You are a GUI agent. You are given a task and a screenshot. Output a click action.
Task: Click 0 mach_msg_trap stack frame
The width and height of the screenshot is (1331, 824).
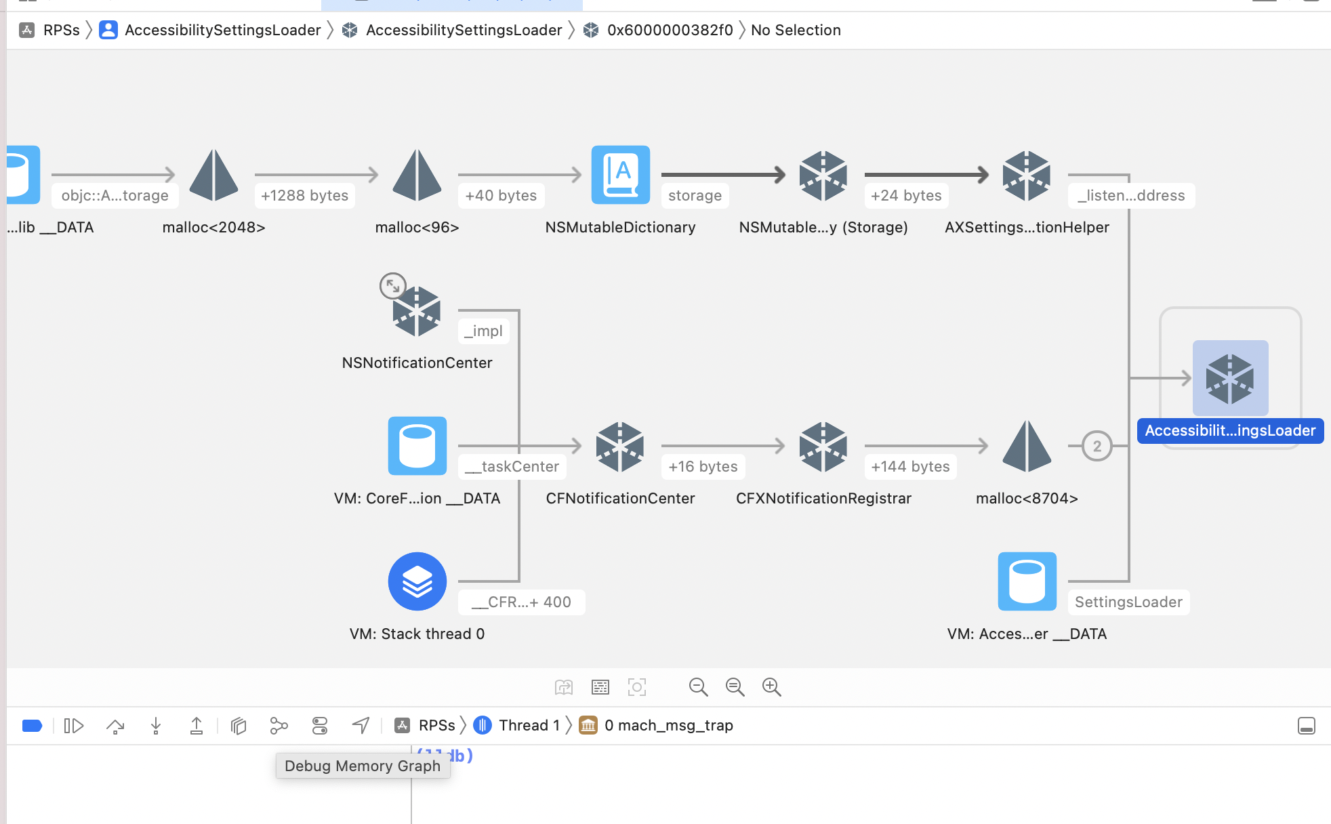(x=668, y=726)
